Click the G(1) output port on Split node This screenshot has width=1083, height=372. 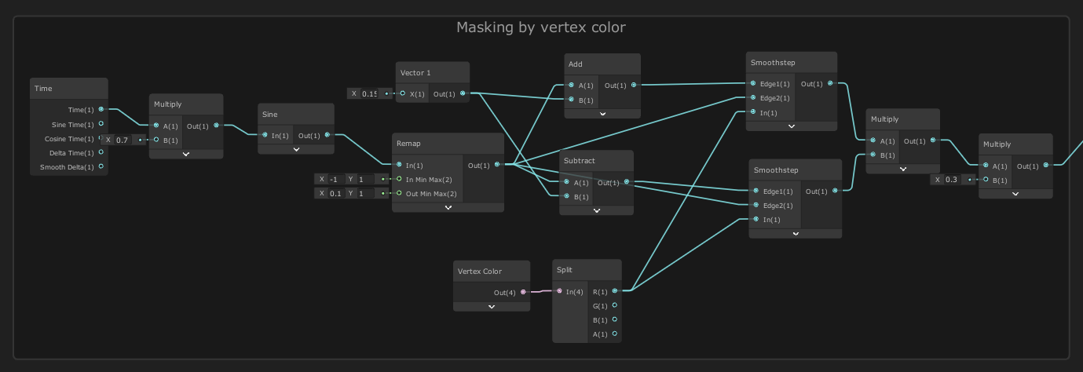coord(615,305)
